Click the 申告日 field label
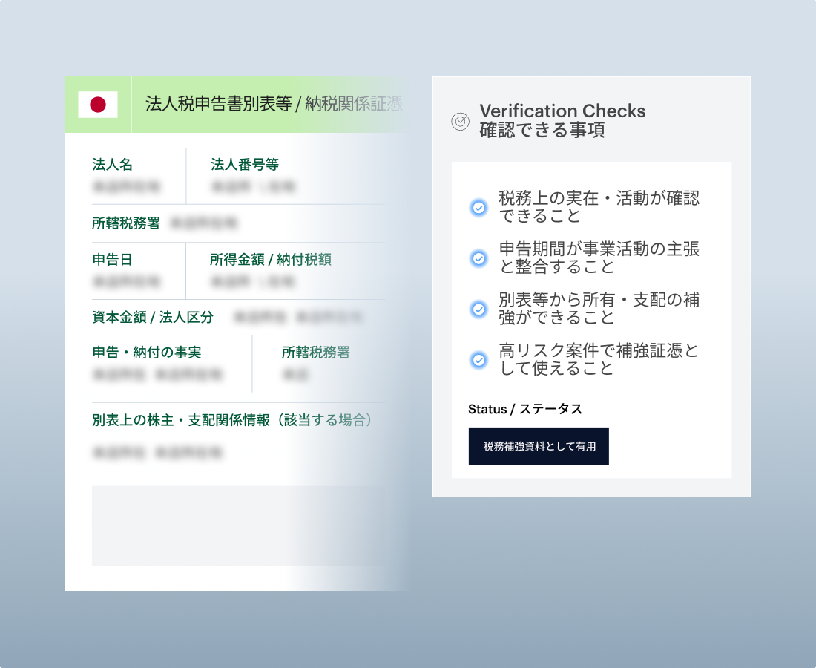816x668 pixels. [x=112, y=260]
